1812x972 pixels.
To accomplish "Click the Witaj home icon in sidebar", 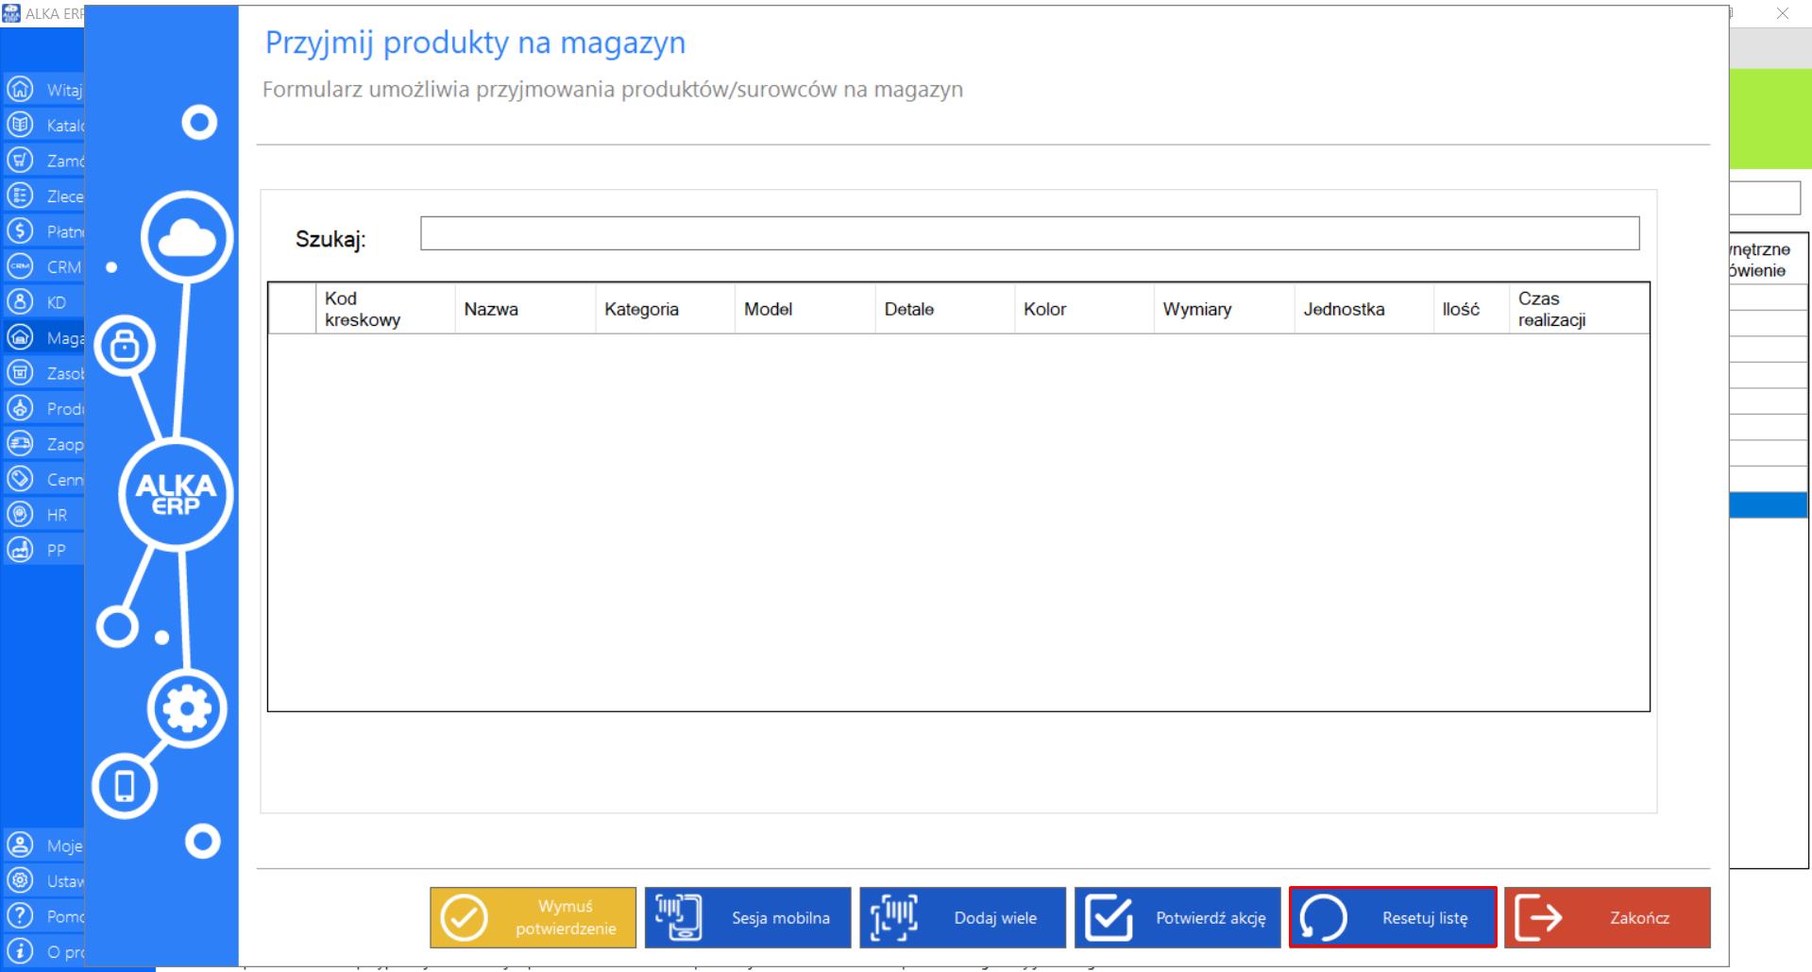I will [20, 89].
